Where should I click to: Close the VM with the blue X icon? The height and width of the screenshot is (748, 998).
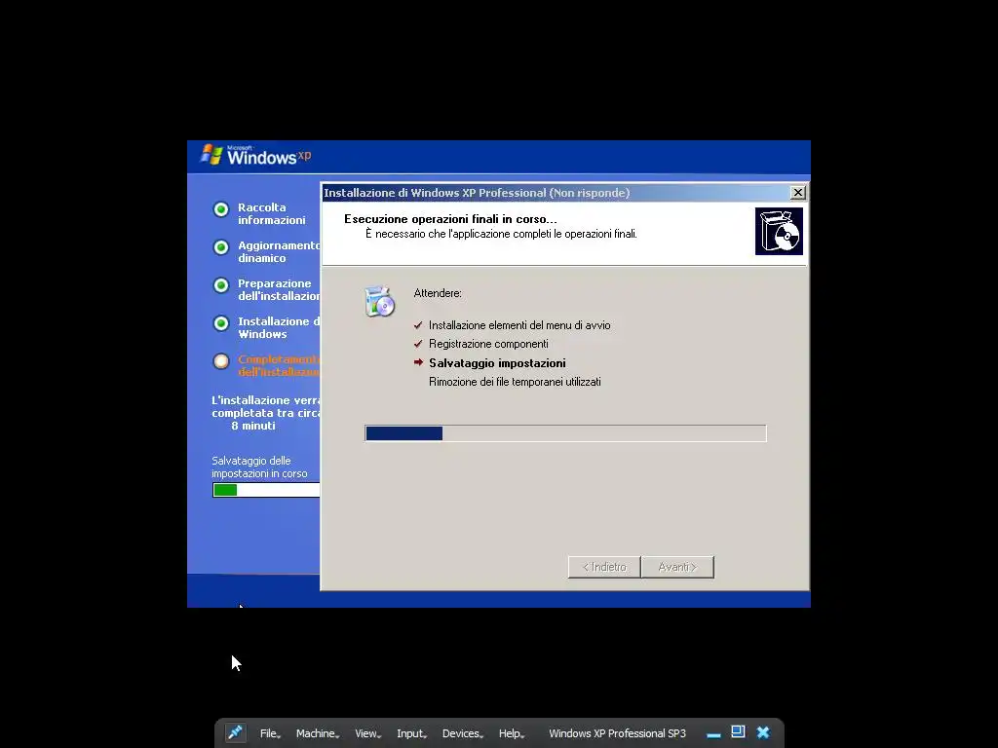763,732
